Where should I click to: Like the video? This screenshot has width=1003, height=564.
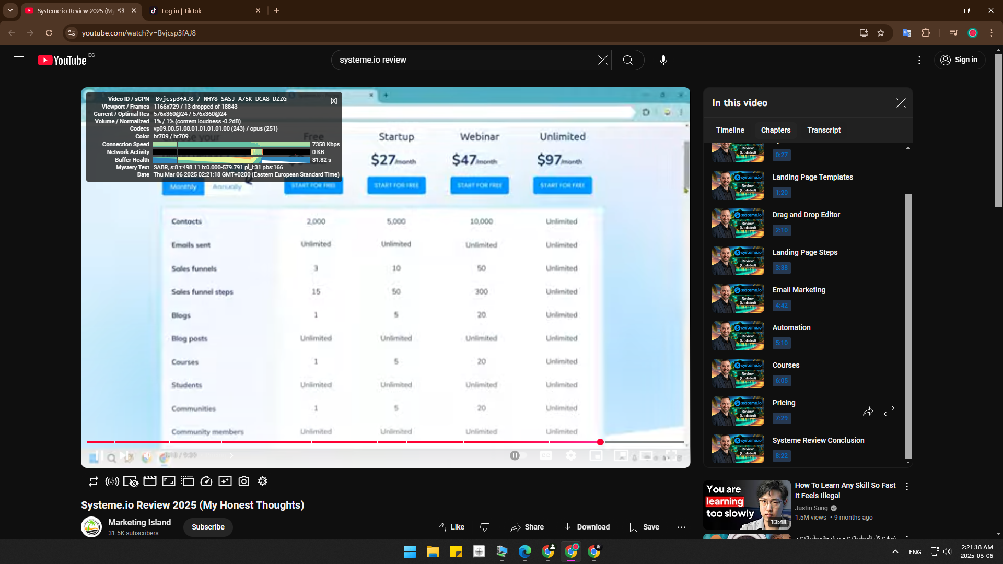click(450, 527)
